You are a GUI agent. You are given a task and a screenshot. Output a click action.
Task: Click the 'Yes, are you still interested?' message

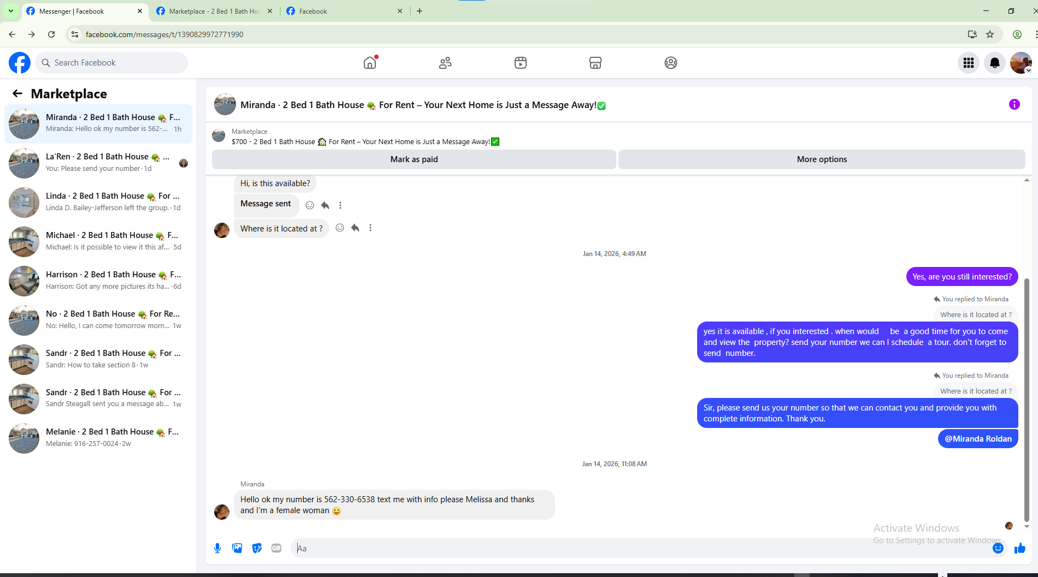click(962, 277)
